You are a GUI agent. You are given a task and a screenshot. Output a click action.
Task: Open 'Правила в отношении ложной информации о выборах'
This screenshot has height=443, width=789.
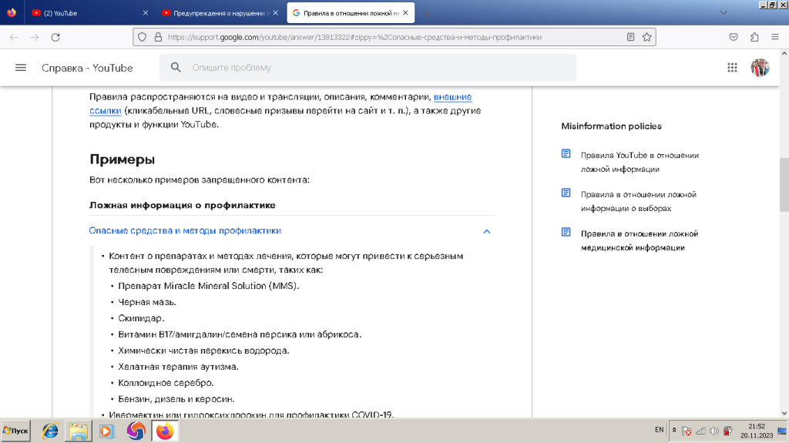coord(638,201)
